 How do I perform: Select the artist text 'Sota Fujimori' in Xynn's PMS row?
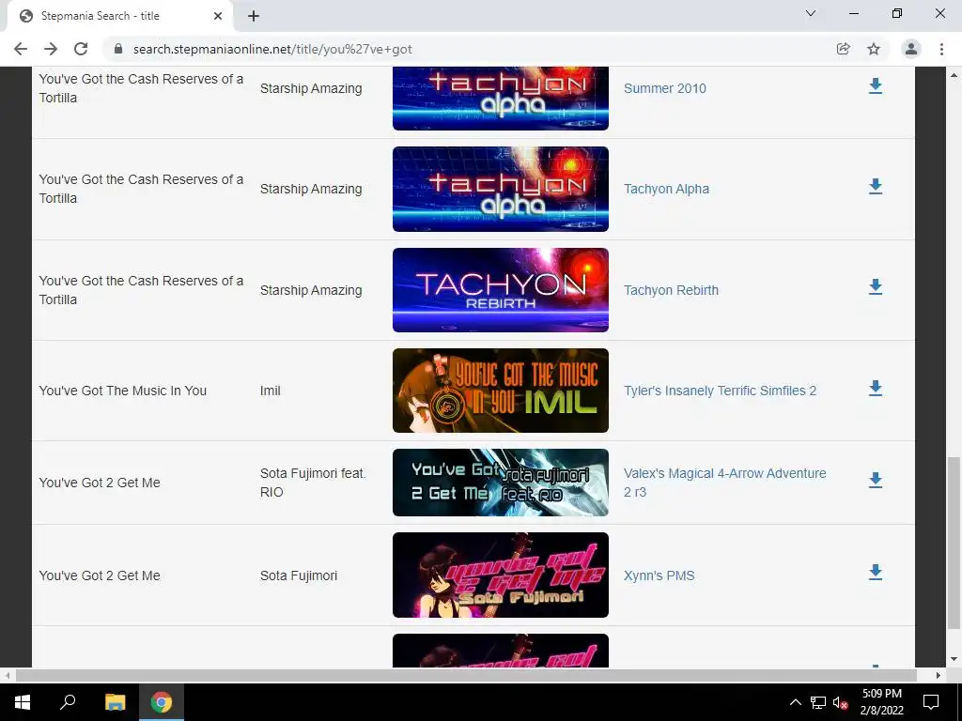(298, 575)
